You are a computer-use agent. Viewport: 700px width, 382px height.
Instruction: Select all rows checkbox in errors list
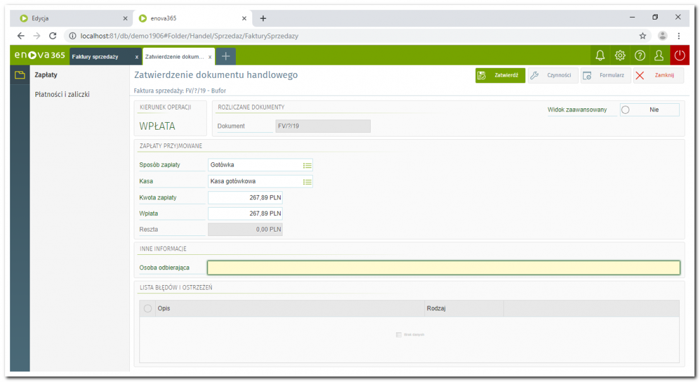tap(148, 308)
